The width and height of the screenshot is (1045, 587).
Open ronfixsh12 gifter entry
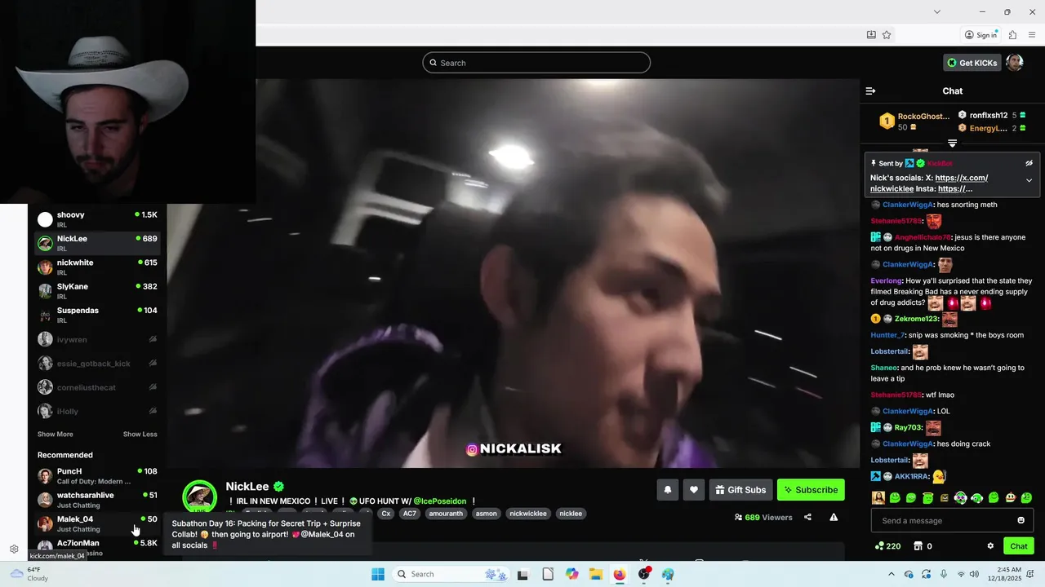pyautogui.click(x=991, y=115)
